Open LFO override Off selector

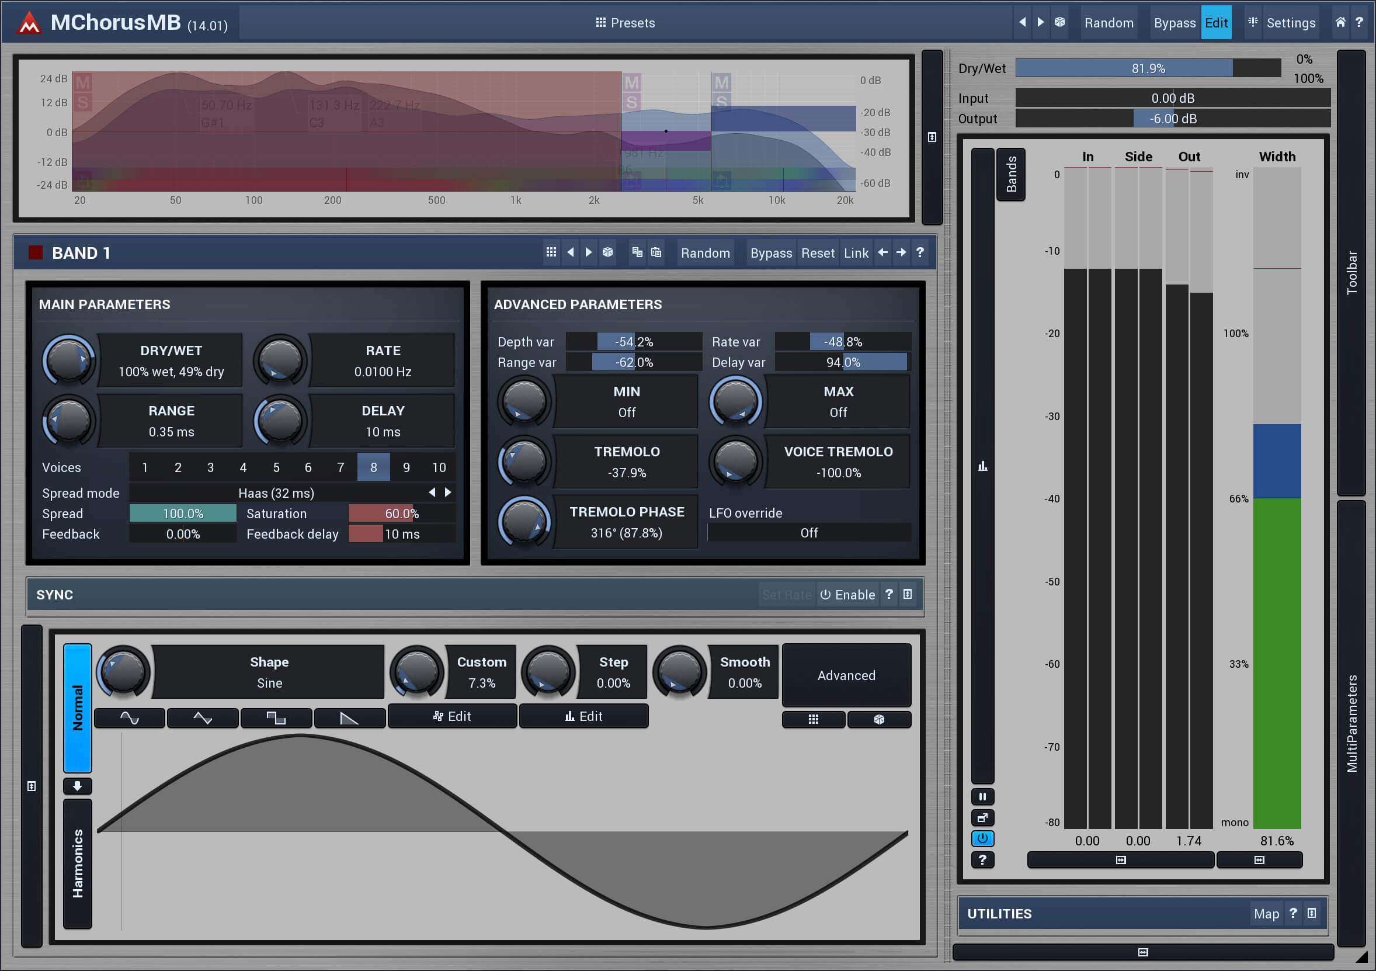(x=809, y=533)
